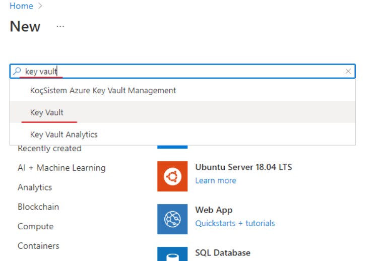The height and width of the screenshot is (261, 382).
Task: Pick Key Vault Analytics suggestion
Action: point(63,135)
